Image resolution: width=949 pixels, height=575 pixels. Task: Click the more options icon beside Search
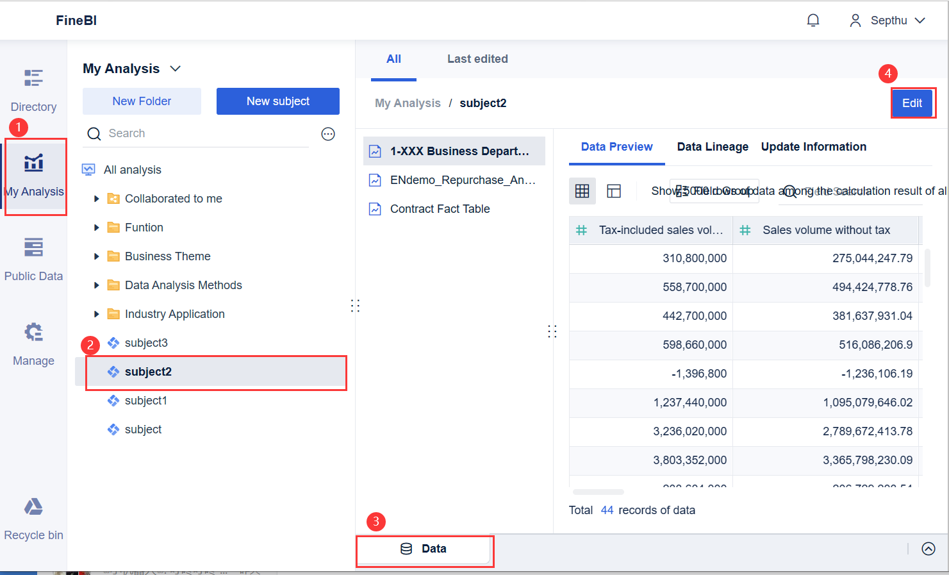328,134
